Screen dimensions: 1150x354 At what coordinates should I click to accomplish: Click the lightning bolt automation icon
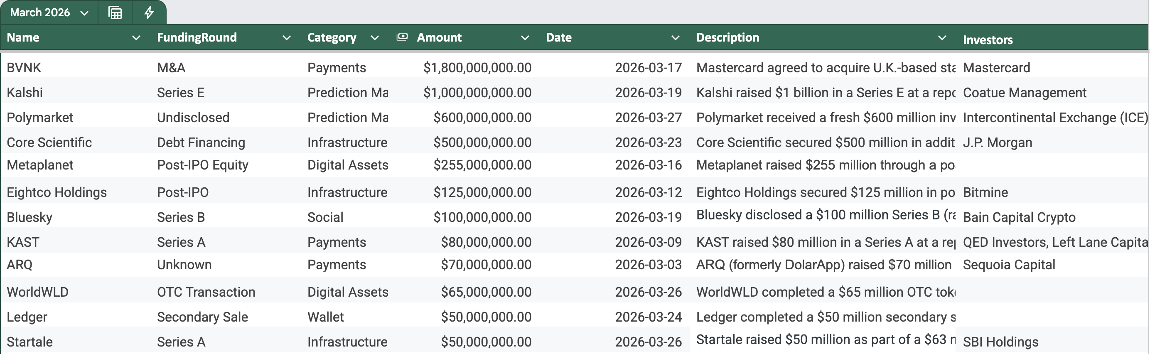[149, 12]
